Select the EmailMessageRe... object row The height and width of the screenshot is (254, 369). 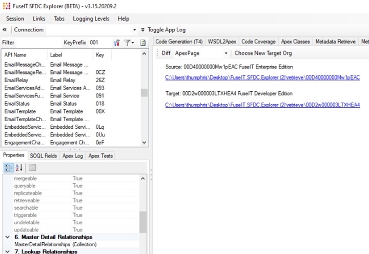click(x=71, y=72)
